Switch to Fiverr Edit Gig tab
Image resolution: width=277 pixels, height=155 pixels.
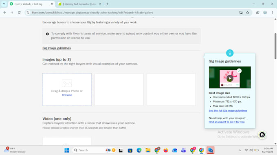31,4
